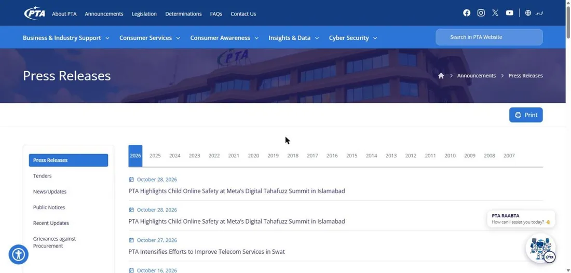Screen dimensions: 571x273
Task: Select the 2017 year tab
Action: [x=312, y=156]
